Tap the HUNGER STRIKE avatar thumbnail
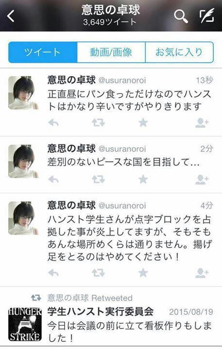 pos(25,324)
